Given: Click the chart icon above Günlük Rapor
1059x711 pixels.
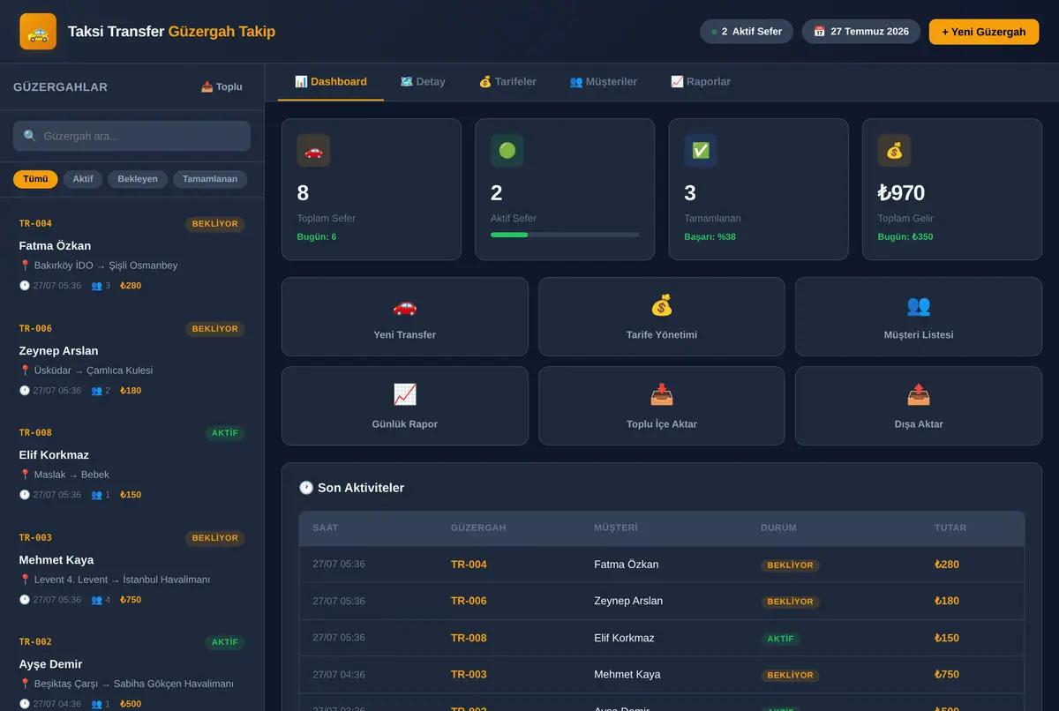Looking at the screenshot, I should pyautogui.click(x=405, y=394).
